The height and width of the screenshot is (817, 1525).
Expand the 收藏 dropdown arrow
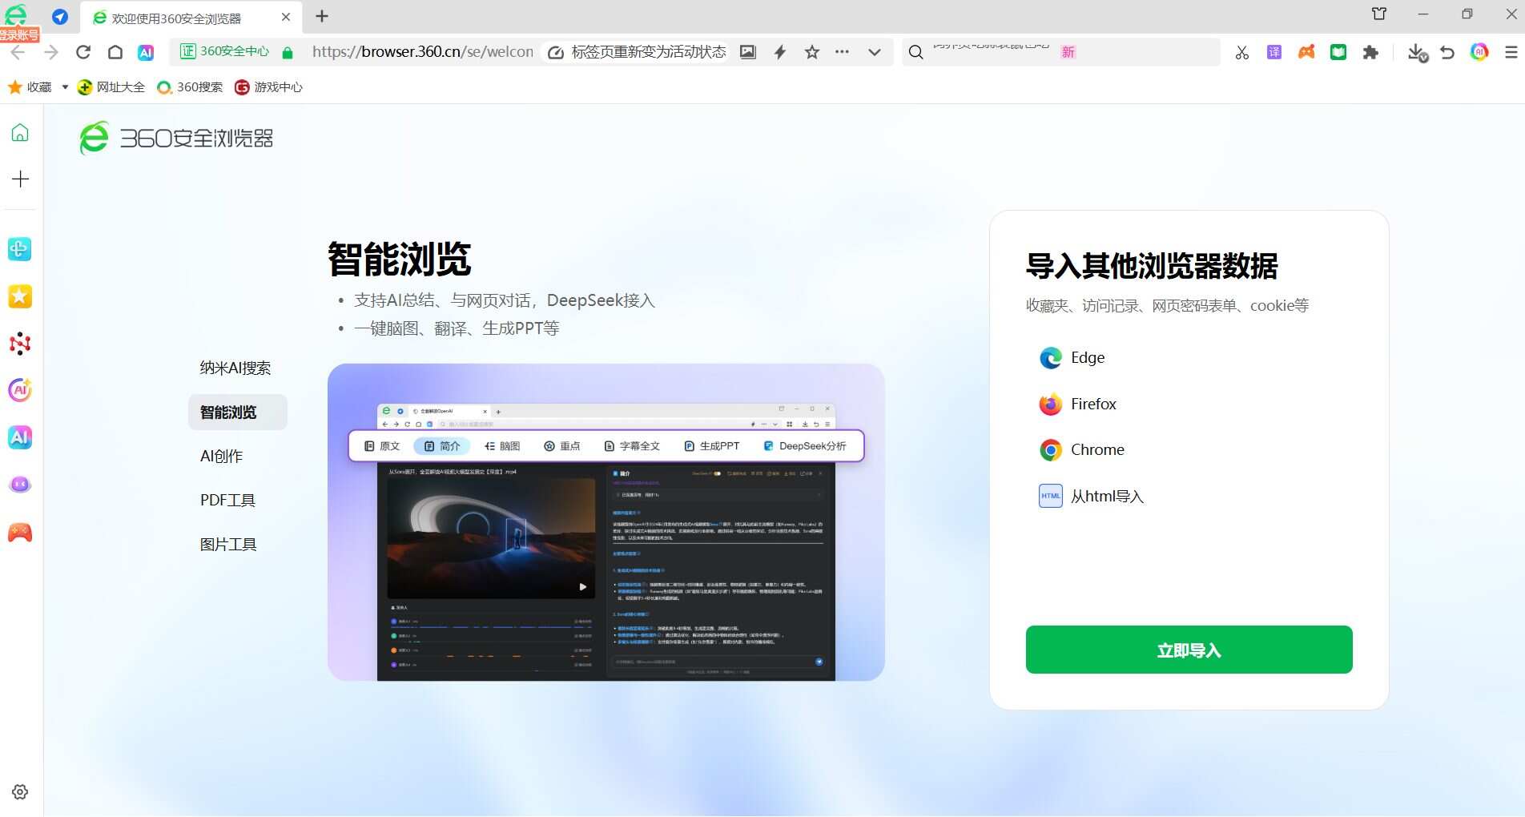(65, 87)
